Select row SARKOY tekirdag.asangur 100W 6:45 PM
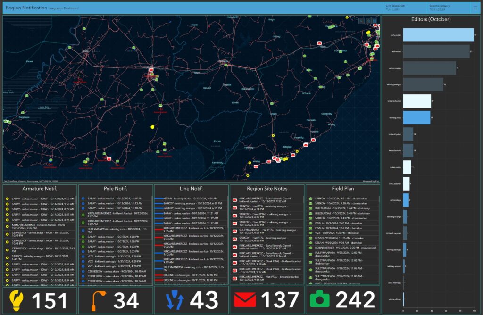Image resolution: width=483 pixels, height=315 pixels. click(x=40, y=258)
